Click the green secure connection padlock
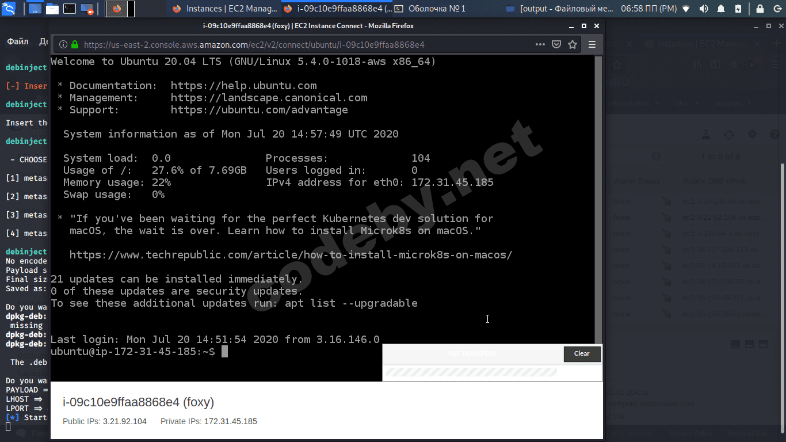This screenshot has width=786, height=442. click(x=75, y=44)
